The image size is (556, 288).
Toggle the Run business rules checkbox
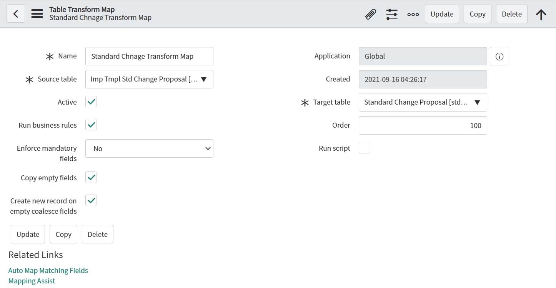pos(91,125)
